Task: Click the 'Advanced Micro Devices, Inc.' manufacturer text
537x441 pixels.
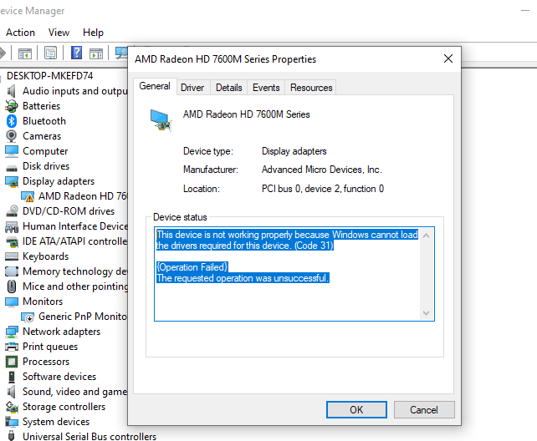Action: click(321, 170)
